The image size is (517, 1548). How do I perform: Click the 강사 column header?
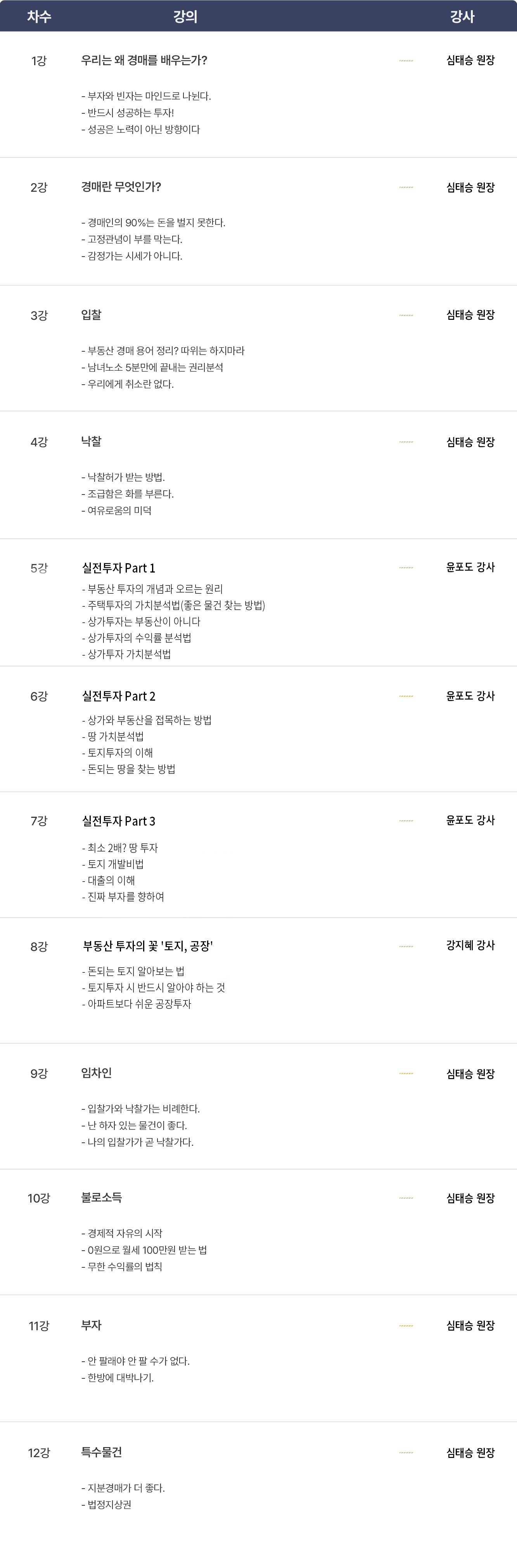(462, 16)
